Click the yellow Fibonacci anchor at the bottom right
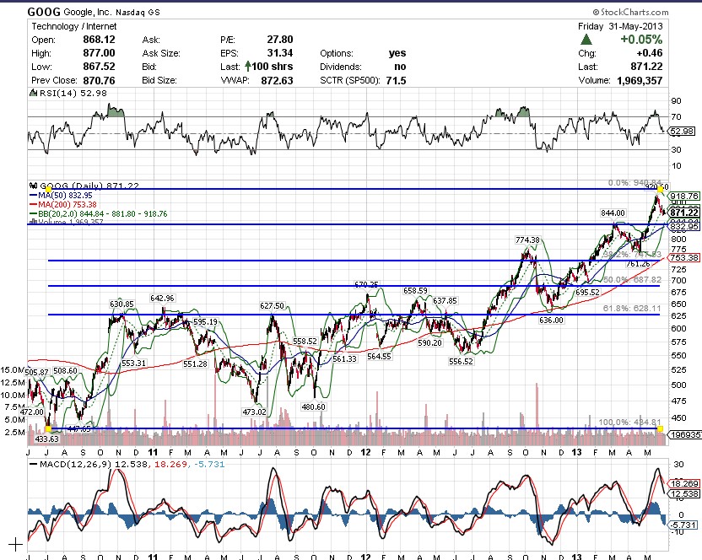Screen dimensions: 702x560 click(x=659, y=429)
